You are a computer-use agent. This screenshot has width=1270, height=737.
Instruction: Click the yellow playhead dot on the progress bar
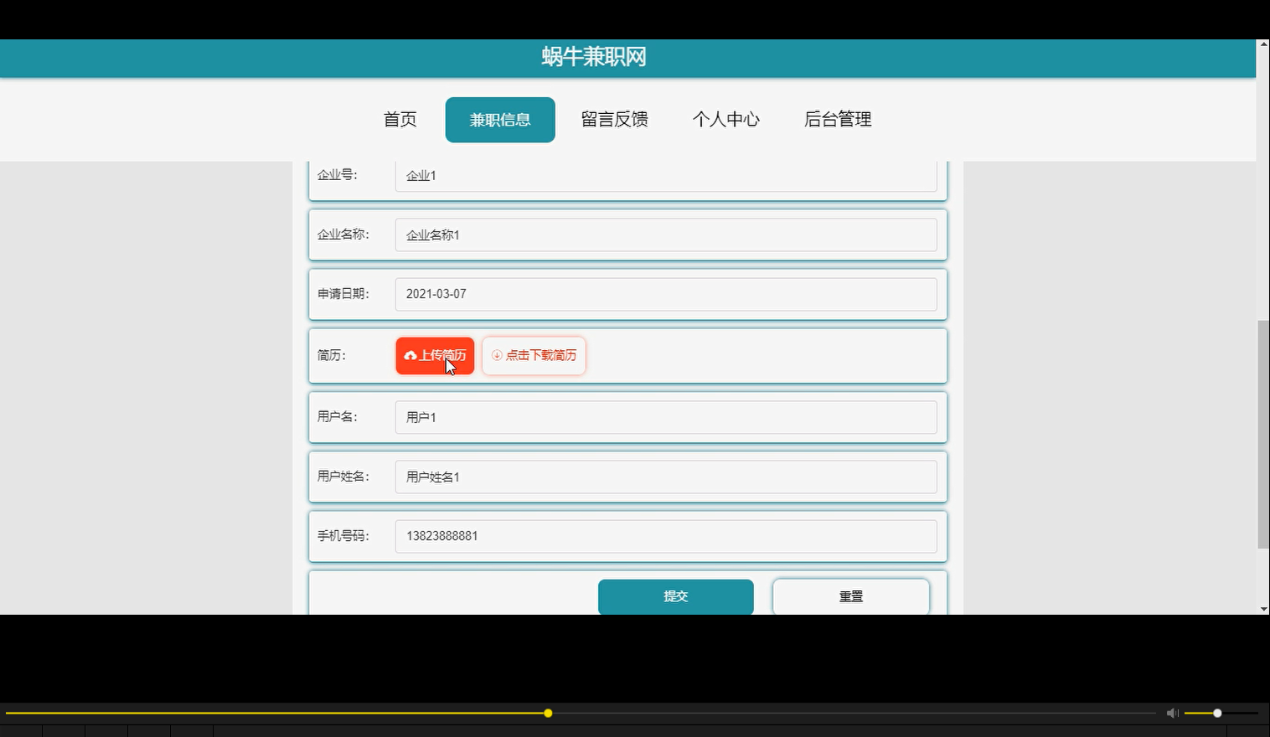[x=547, y=713]
